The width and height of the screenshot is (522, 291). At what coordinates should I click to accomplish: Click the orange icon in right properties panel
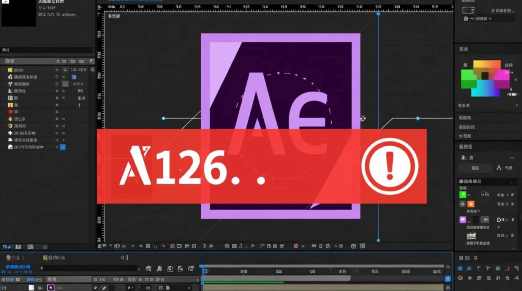click(471, 204)
